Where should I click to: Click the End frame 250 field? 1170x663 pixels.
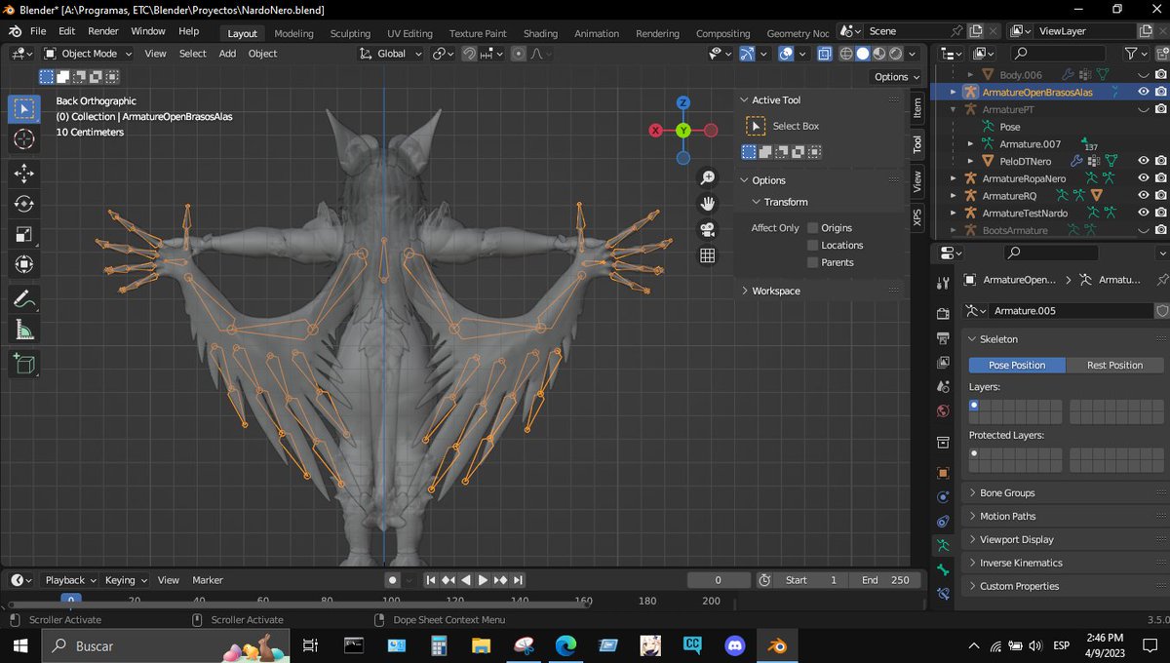pos(885,580)
